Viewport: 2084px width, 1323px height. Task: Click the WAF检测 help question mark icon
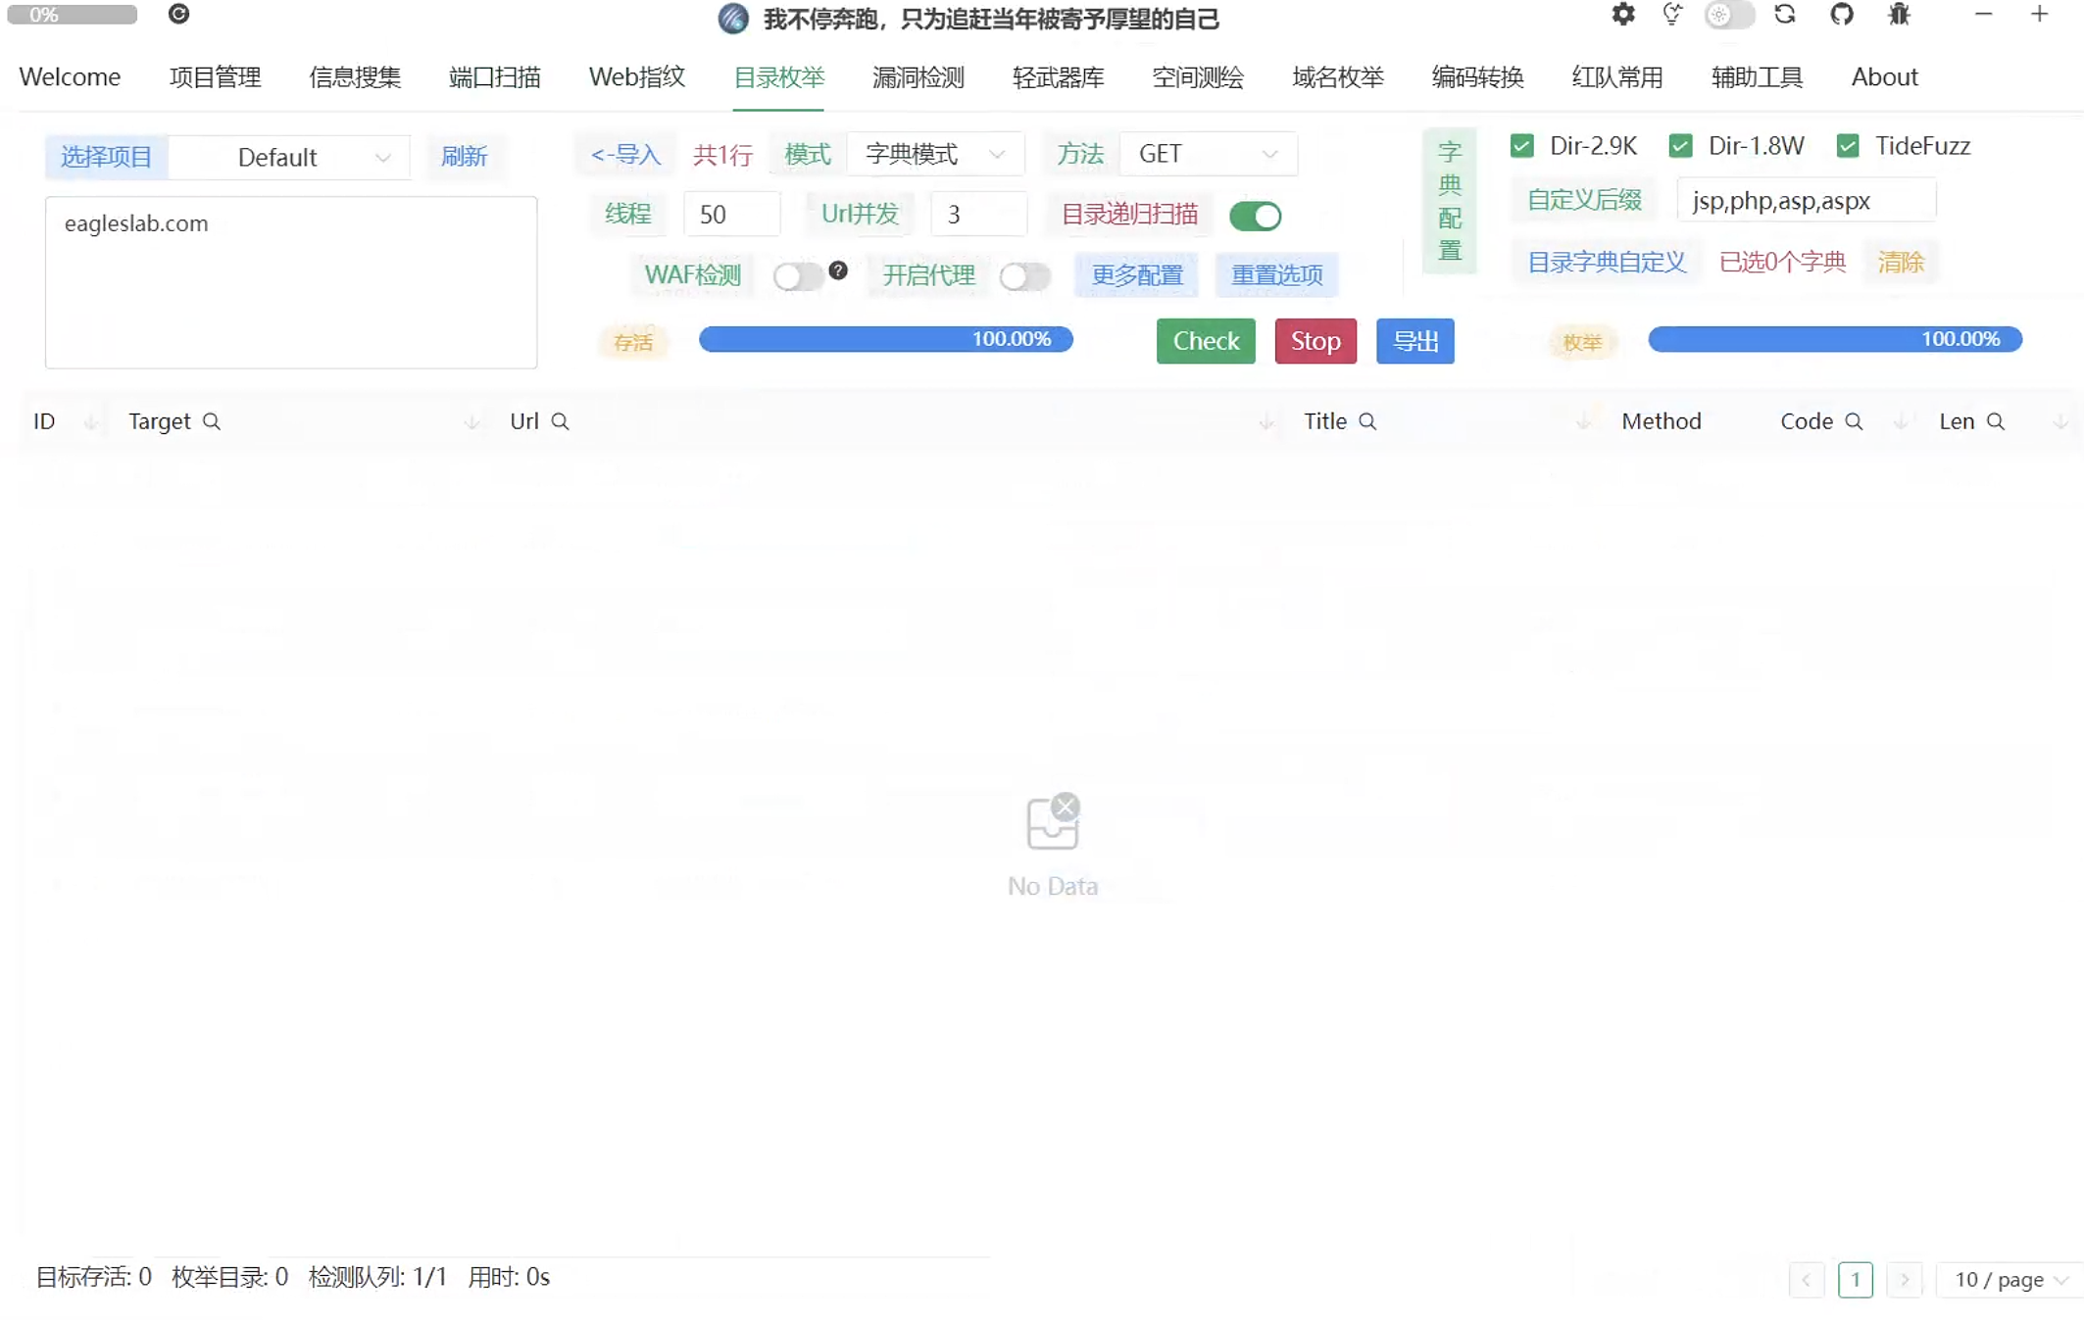tap(837, 270)
